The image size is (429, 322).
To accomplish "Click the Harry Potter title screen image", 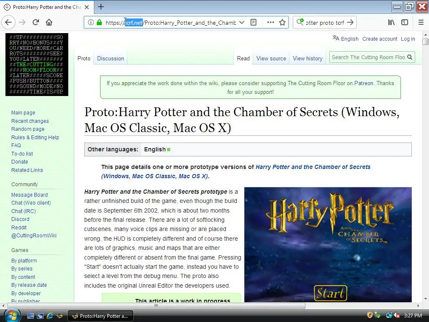I will pos(328,244).
